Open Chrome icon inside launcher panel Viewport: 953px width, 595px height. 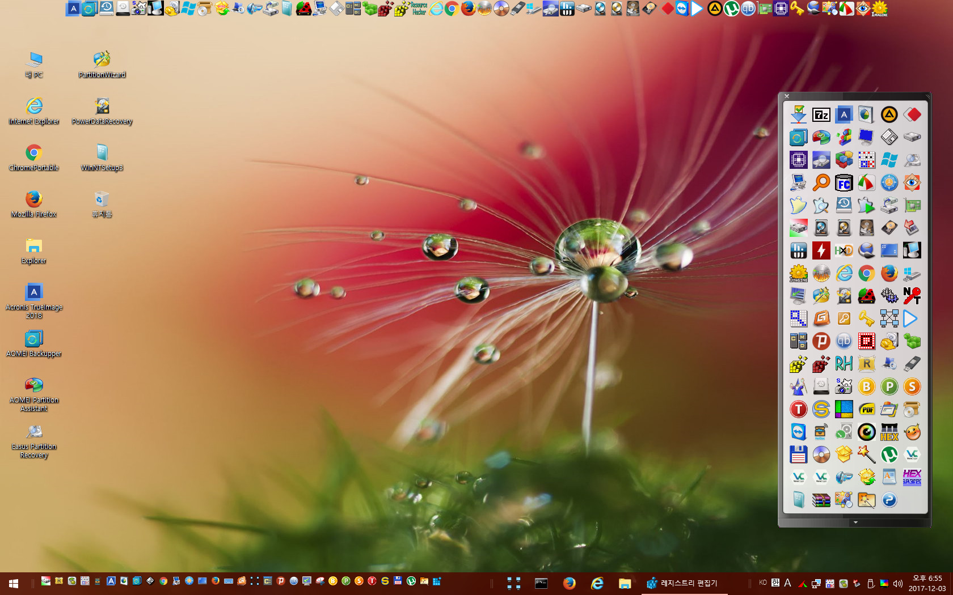pos(866,274)
